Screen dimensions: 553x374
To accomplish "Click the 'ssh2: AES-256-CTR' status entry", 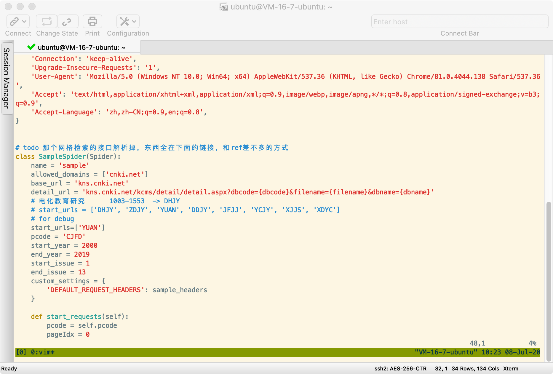I will [400, 368].
